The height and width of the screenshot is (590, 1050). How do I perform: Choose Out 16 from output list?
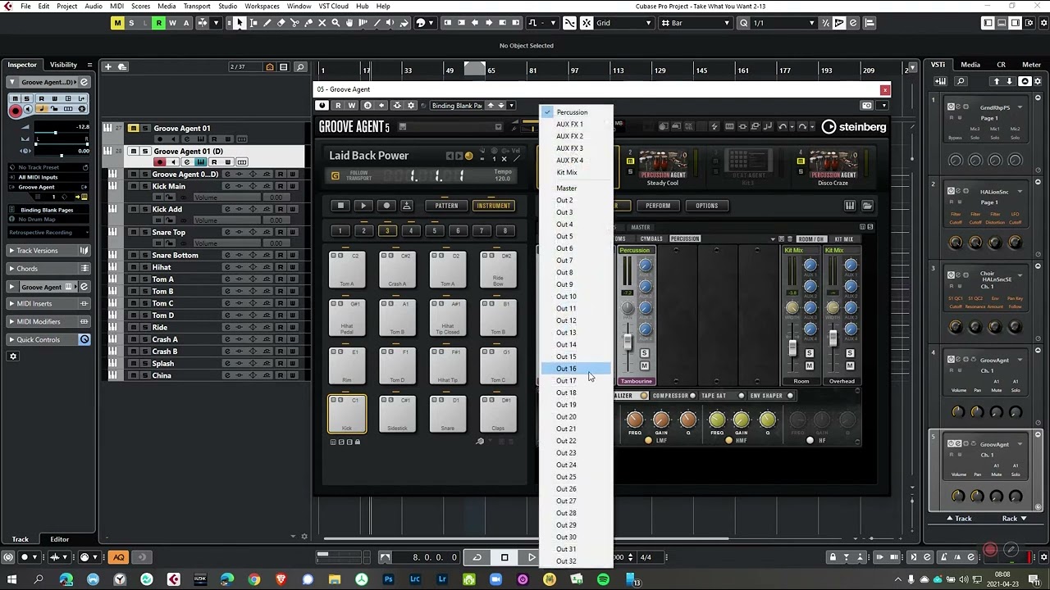[x=576, y=369]
